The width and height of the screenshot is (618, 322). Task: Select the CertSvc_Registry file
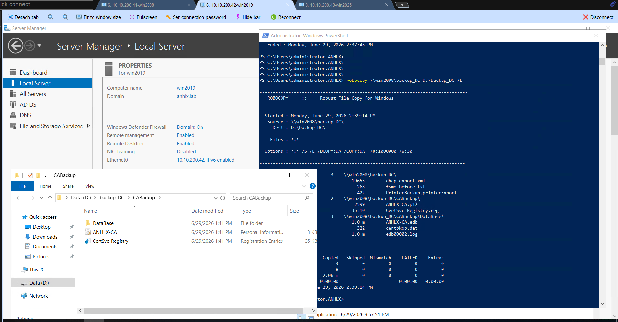[x=111, y=241]
